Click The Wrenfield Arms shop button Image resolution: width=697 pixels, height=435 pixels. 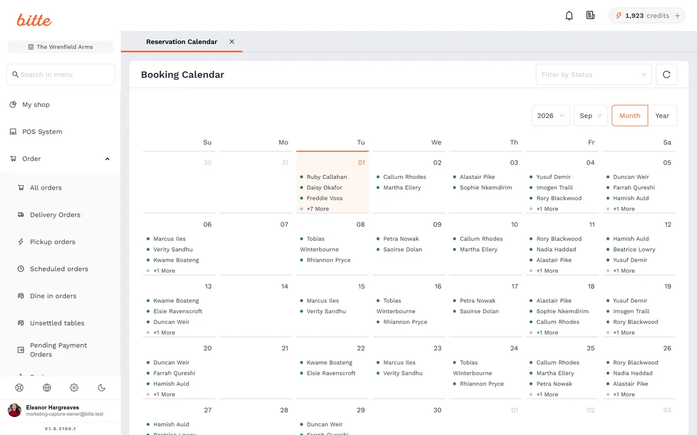click(60, 47)
